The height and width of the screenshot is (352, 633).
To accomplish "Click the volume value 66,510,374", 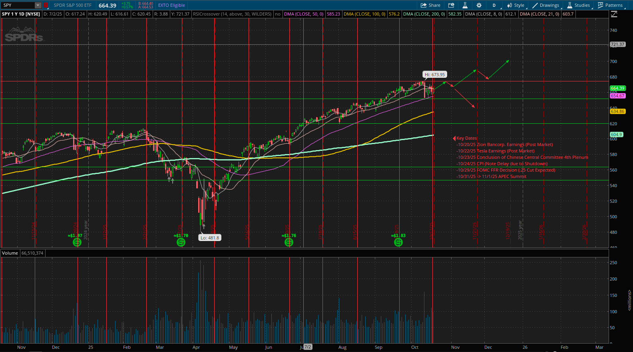I will (x=32, y=253).
